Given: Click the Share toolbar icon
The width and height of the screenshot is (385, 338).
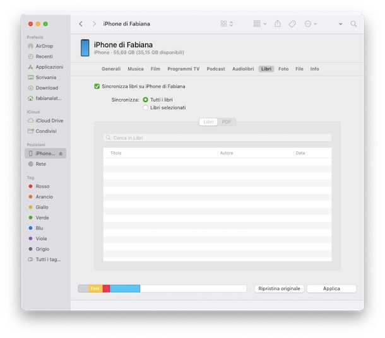Looking at the screenshot, I should click(278, 24).
